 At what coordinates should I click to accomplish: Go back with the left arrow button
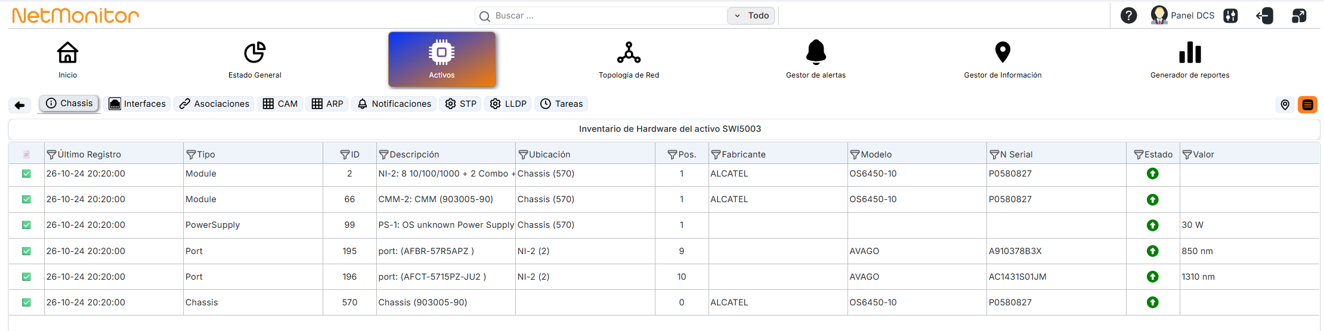tap(20, 106)
